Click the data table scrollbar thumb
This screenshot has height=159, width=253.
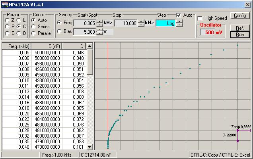(x=90, y=62)
